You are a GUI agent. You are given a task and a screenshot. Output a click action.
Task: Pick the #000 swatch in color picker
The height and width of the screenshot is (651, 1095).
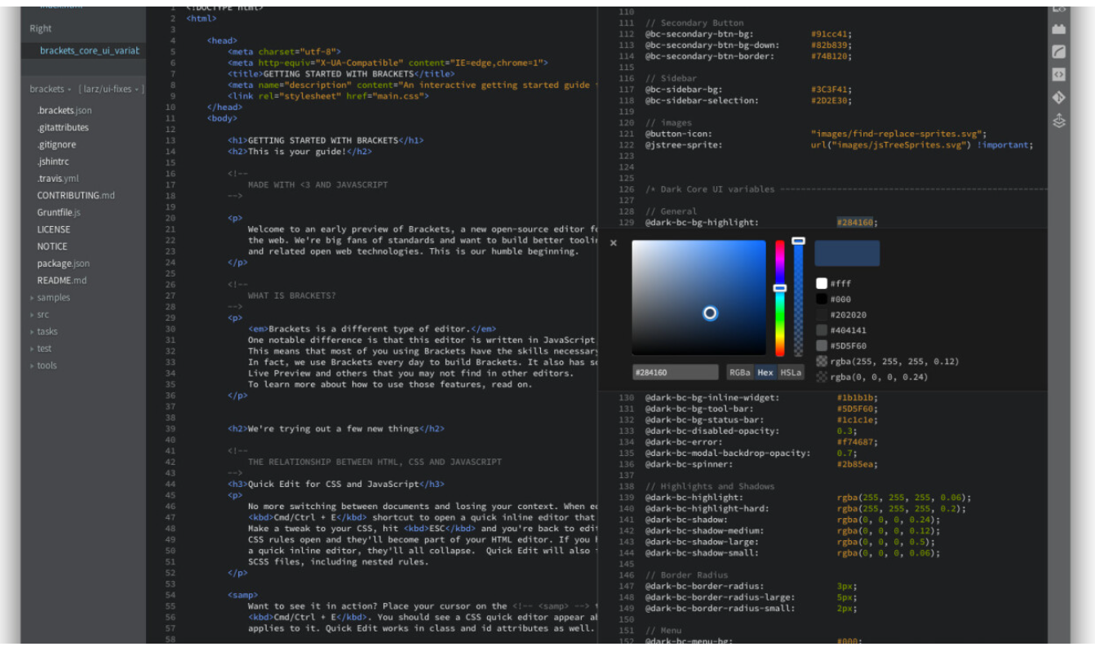coord(822,299)
